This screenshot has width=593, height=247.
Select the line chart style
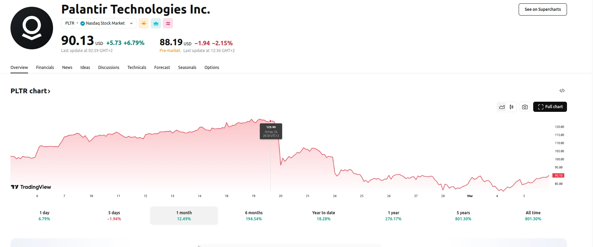[502, 107]
